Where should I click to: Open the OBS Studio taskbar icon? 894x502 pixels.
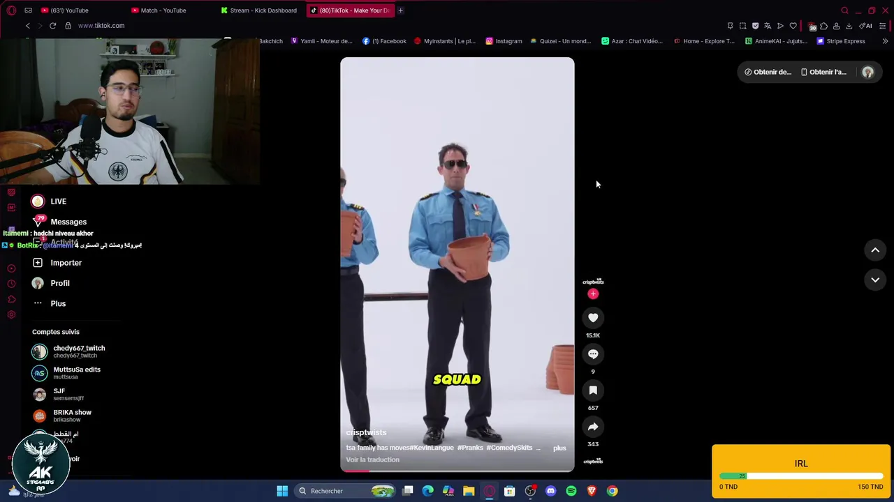click(x=530, y=491)
